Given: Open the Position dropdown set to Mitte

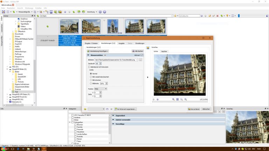Looking at the screenshot, I should (x=101, y=89).
